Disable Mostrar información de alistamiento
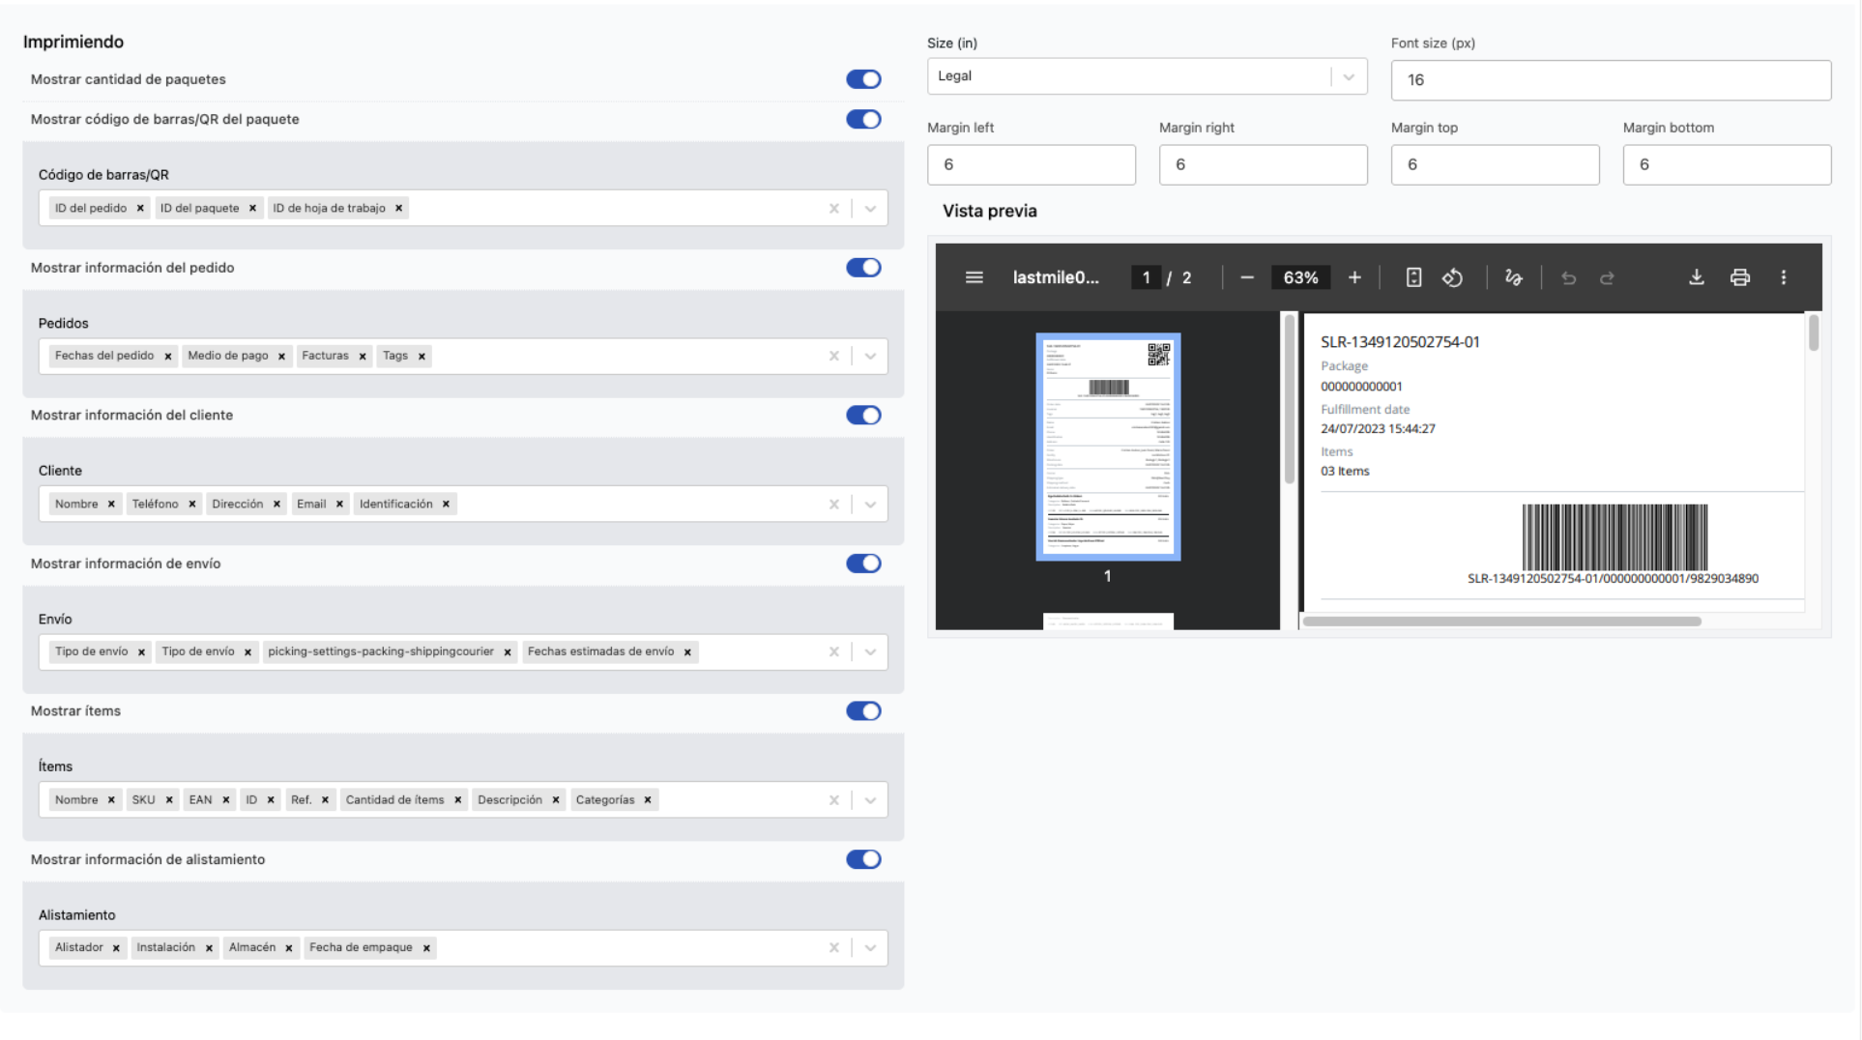The width and height of the screenshot is (1862, 1040). click(863, 858)
